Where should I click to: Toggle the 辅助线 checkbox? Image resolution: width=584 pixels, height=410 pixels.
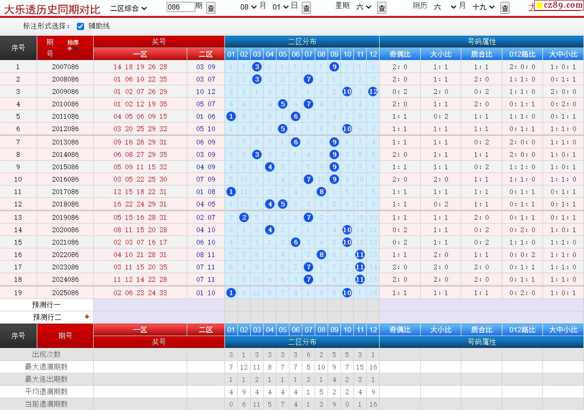click(81, 26)
